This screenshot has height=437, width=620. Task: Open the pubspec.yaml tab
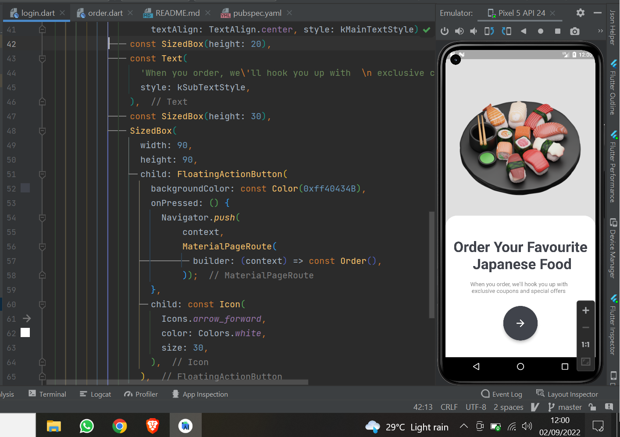pyautogui.click(x=257, y=13)
